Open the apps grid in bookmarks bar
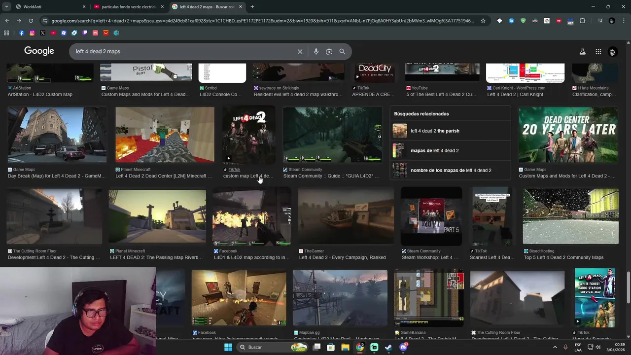 [x=6, y=33]
